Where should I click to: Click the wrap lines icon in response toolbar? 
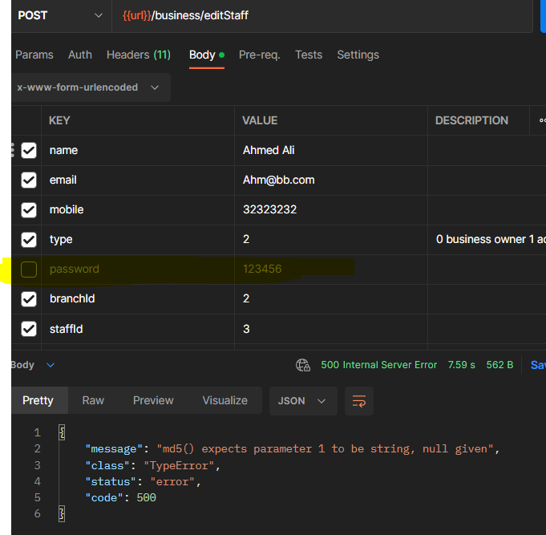pos(359,401)
